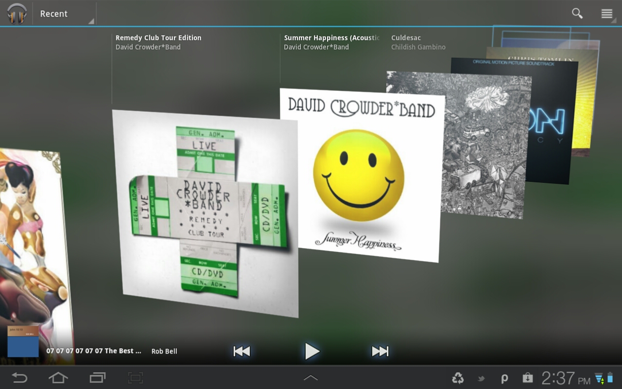
Task: Go back to the previous track
Action: coord(242,351)
